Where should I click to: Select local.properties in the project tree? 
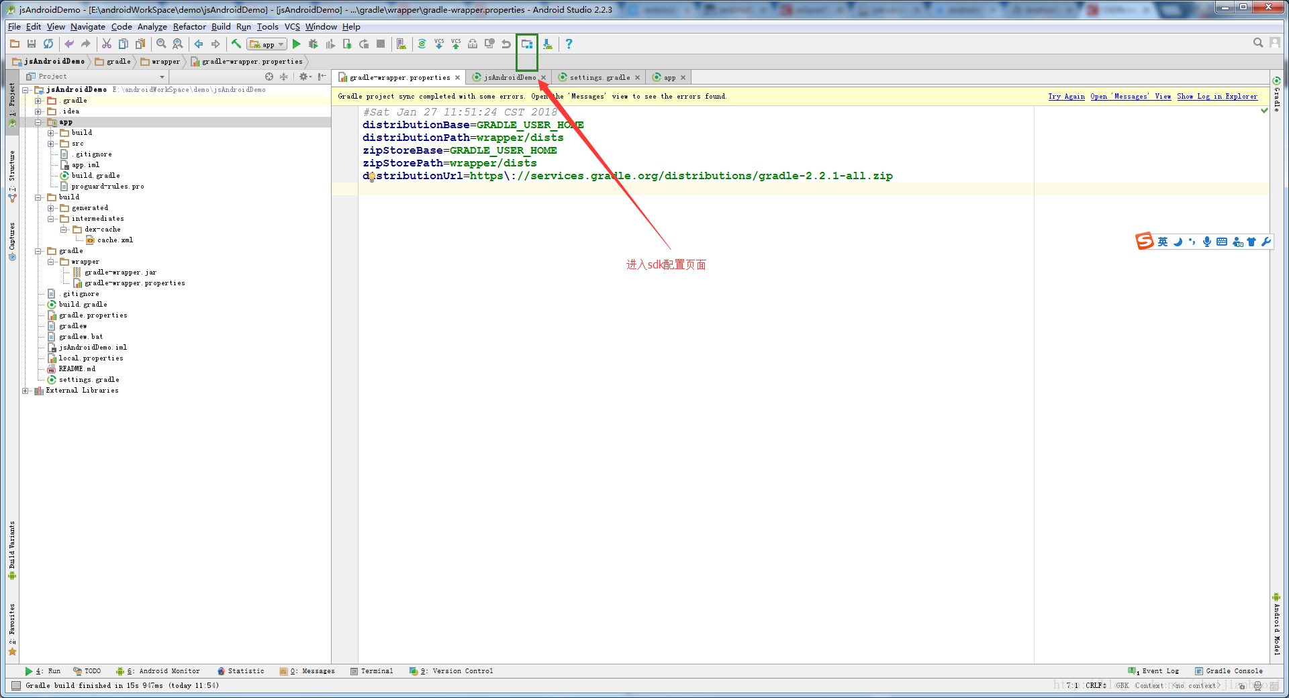[x=91, y=358]
